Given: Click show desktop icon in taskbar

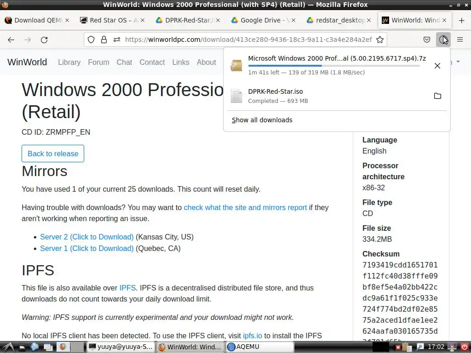Looking at the screenshot, I should 48,347.
